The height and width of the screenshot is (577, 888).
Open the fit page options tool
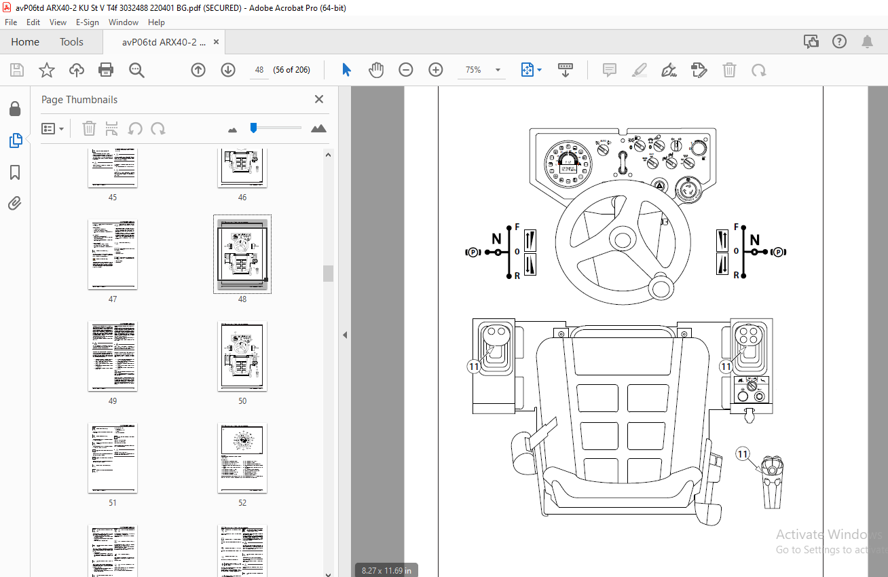click(531, 70)
